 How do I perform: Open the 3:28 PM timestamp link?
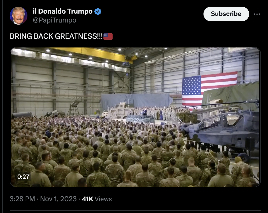pos(22,199)
